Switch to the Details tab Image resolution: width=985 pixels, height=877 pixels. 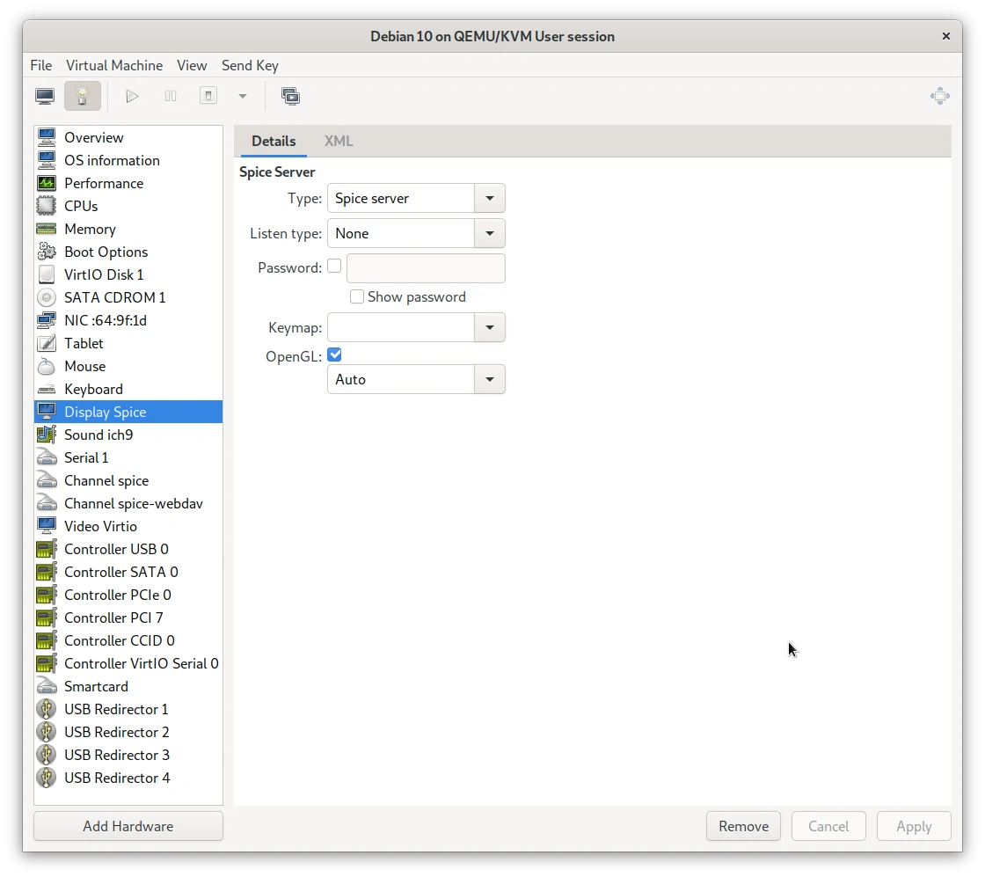tap(274, 142)
